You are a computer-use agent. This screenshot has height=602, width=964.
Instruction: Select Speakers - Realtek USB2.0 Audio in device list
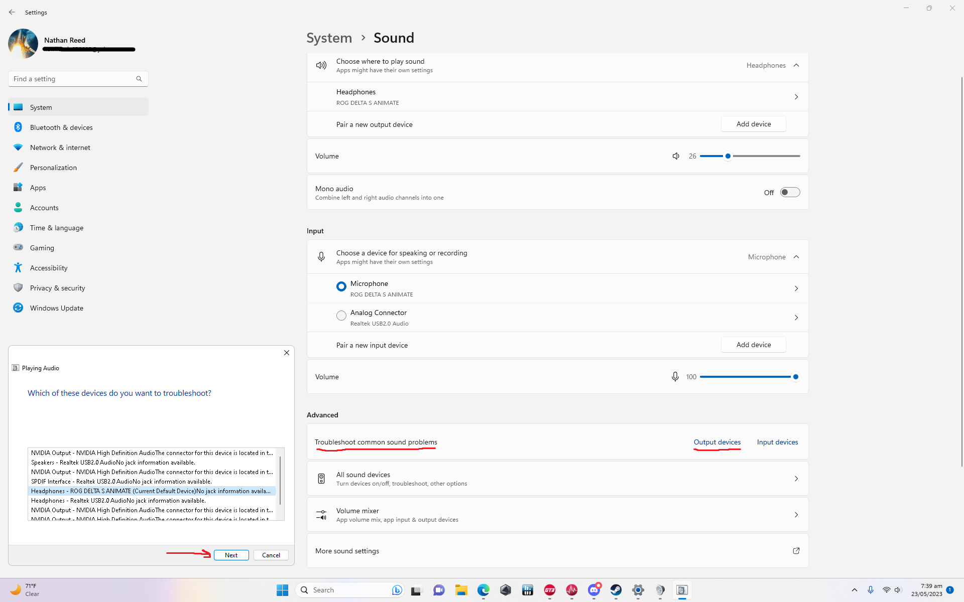point(113,463)
